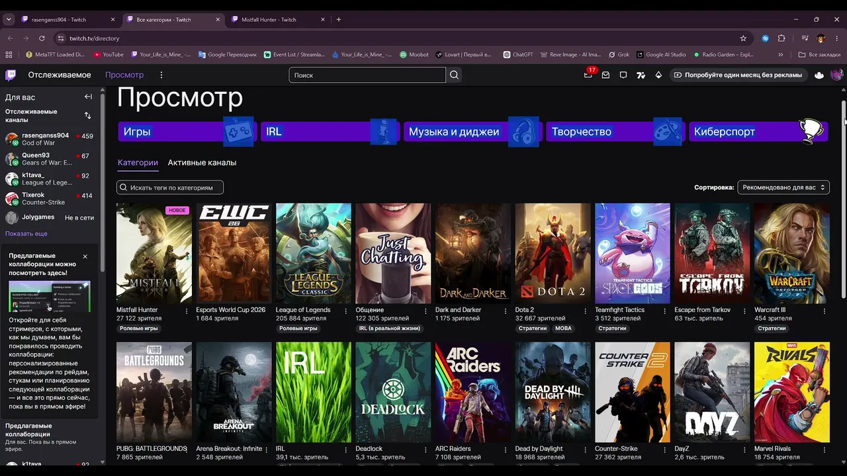Click the 'IRL (в реальной жизни)' tag
The image size is (847, 476).
coord(389,329)
